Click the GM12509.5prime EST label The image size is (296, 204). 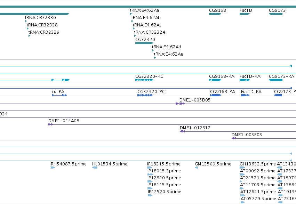click(x=213, y=164)
